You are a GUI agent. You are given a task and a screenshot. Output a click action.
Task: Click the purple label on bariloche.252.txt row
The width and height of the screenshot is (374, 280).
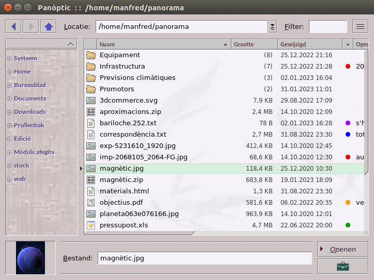point(348,123)
